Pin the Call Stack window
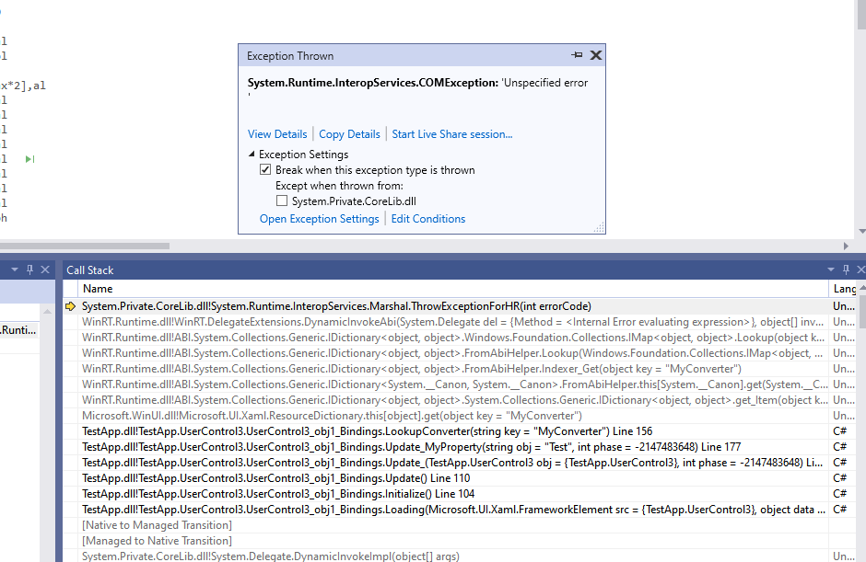 [845, 270]
